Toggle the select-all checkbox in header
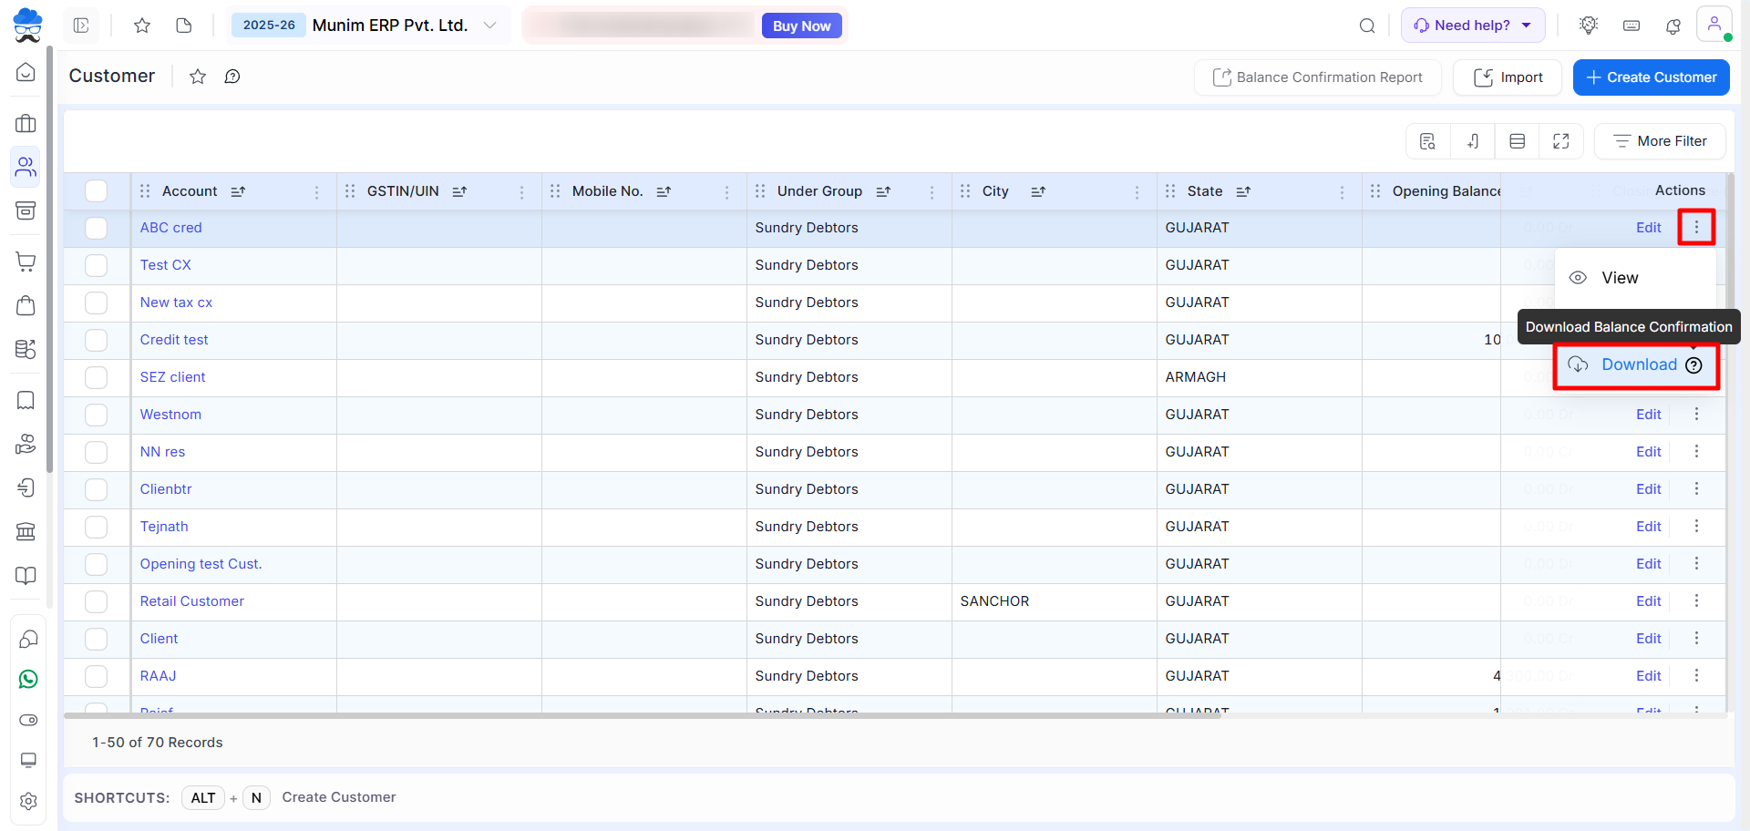 point(97,191)
